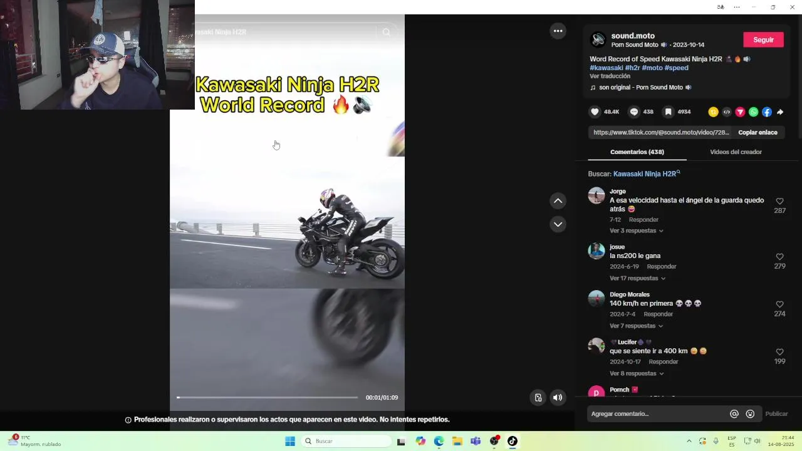Send to friends with the red paper-plane icon

coord(740,112)
